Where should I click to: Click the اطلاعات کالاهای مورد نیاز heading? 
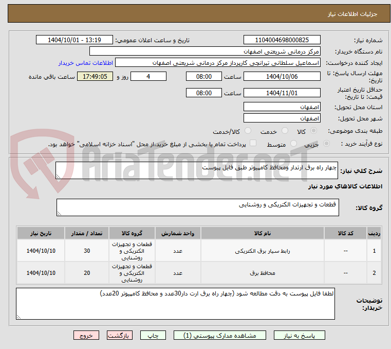tap(345, 186)
